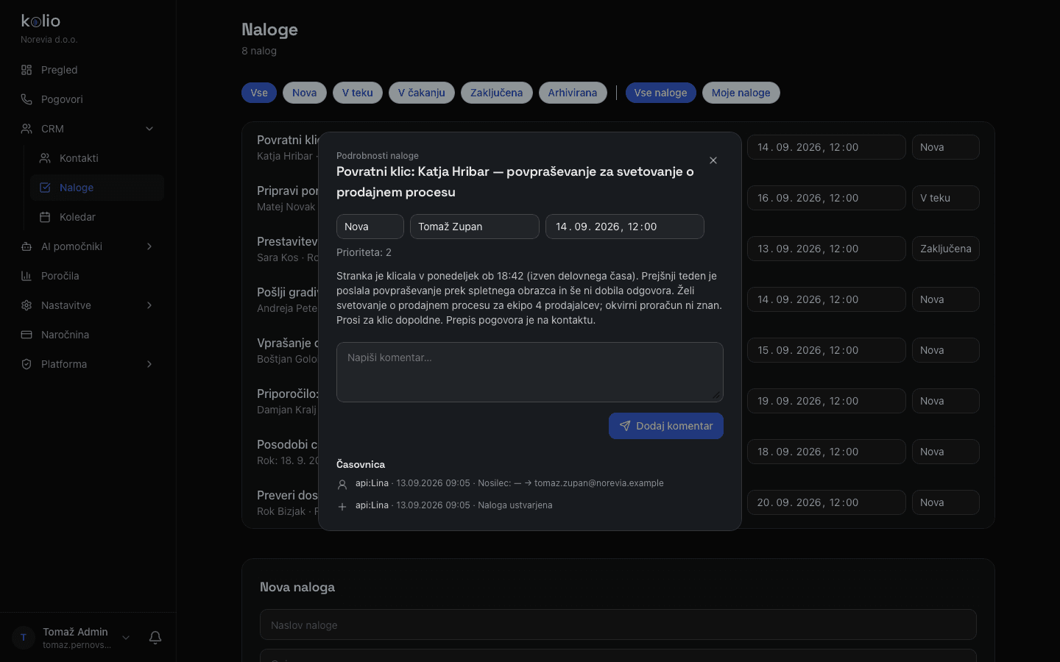Click the AI pomočniki robot icon

click(x=26, y=246)
